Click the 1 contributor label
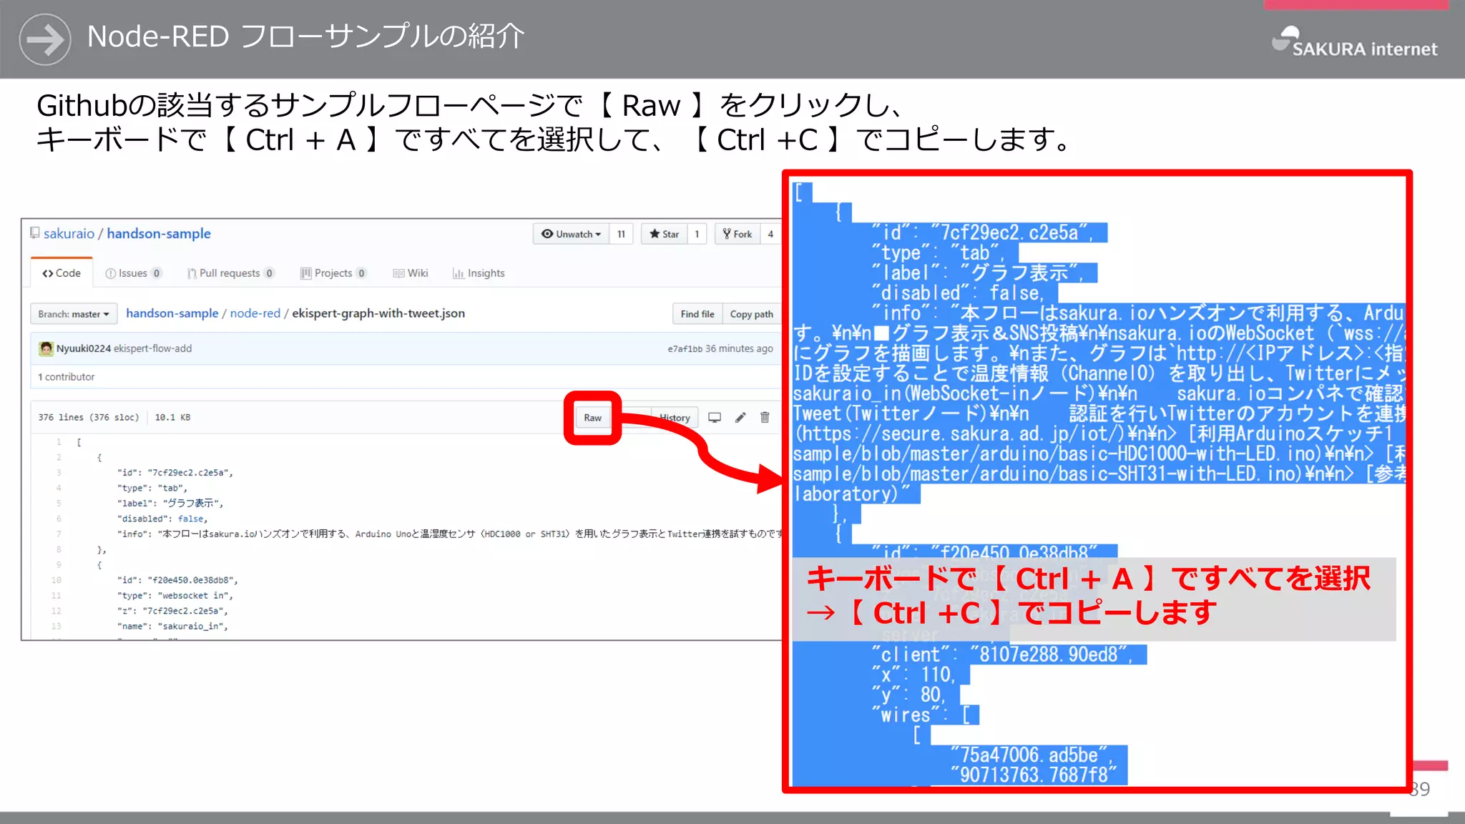This screenshot has height=824, width=1465. coord(67,377)
